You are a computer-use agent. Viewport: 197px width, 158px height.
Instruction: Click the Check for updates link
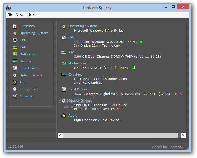coord(168,147)
